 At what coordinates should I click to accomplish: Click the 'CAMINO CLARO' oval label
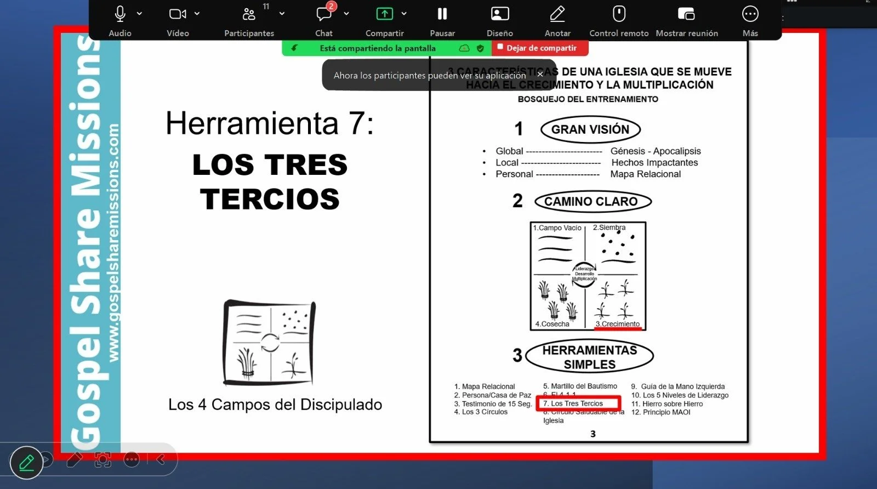(x=593, y=201)
